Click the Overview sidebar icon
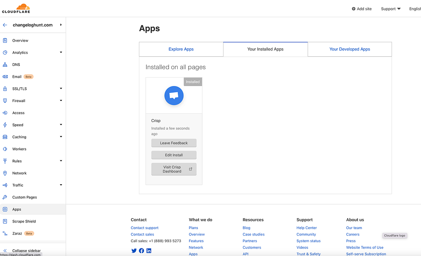Viewport: 421px width, 256px height. click(5, 40)
